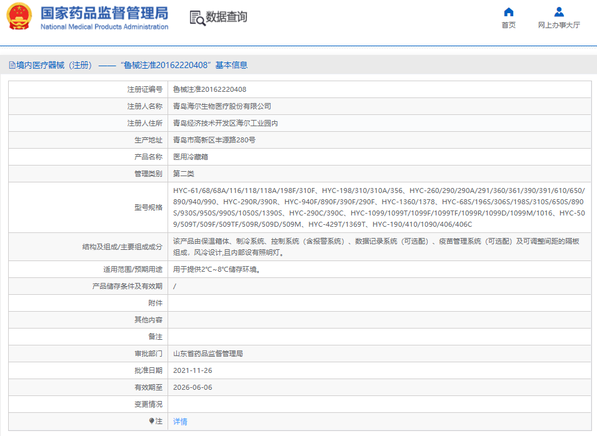Click the lightbulb icon next to 注
Image resolution: width=597 pixels, height=436 pixels.
(x=152, y=421)
